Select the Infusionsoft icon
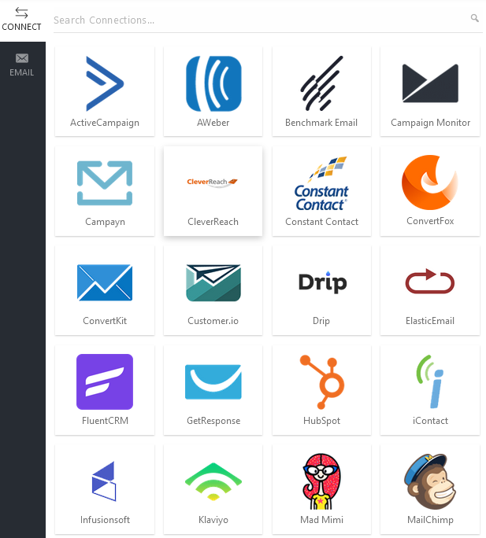The height and width of the screenshot is (538, 486). coord(104,481)
